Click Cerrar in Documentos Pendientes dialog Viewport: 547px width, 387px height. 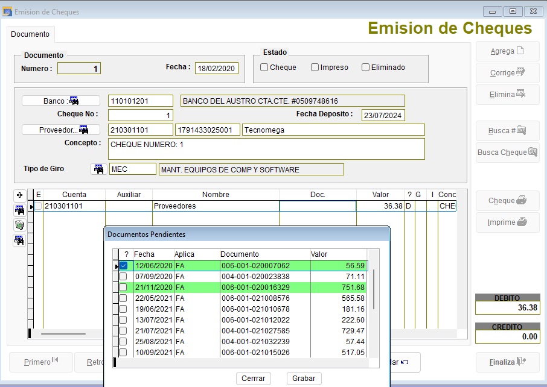pos(253,379)
